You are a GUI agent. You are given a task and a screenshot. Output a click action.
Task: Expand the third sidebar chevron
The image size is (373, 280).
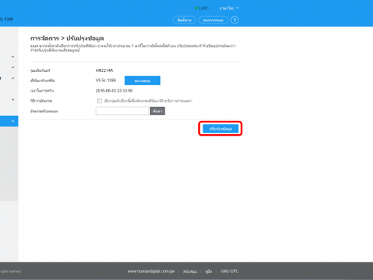point(13,78)
